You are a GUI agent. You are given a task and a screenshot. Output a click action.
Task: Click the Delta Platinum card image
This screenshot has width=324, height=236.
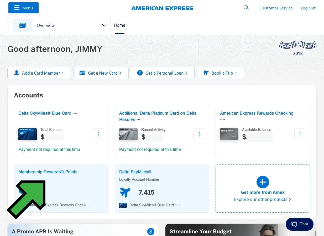pos(128,134)
